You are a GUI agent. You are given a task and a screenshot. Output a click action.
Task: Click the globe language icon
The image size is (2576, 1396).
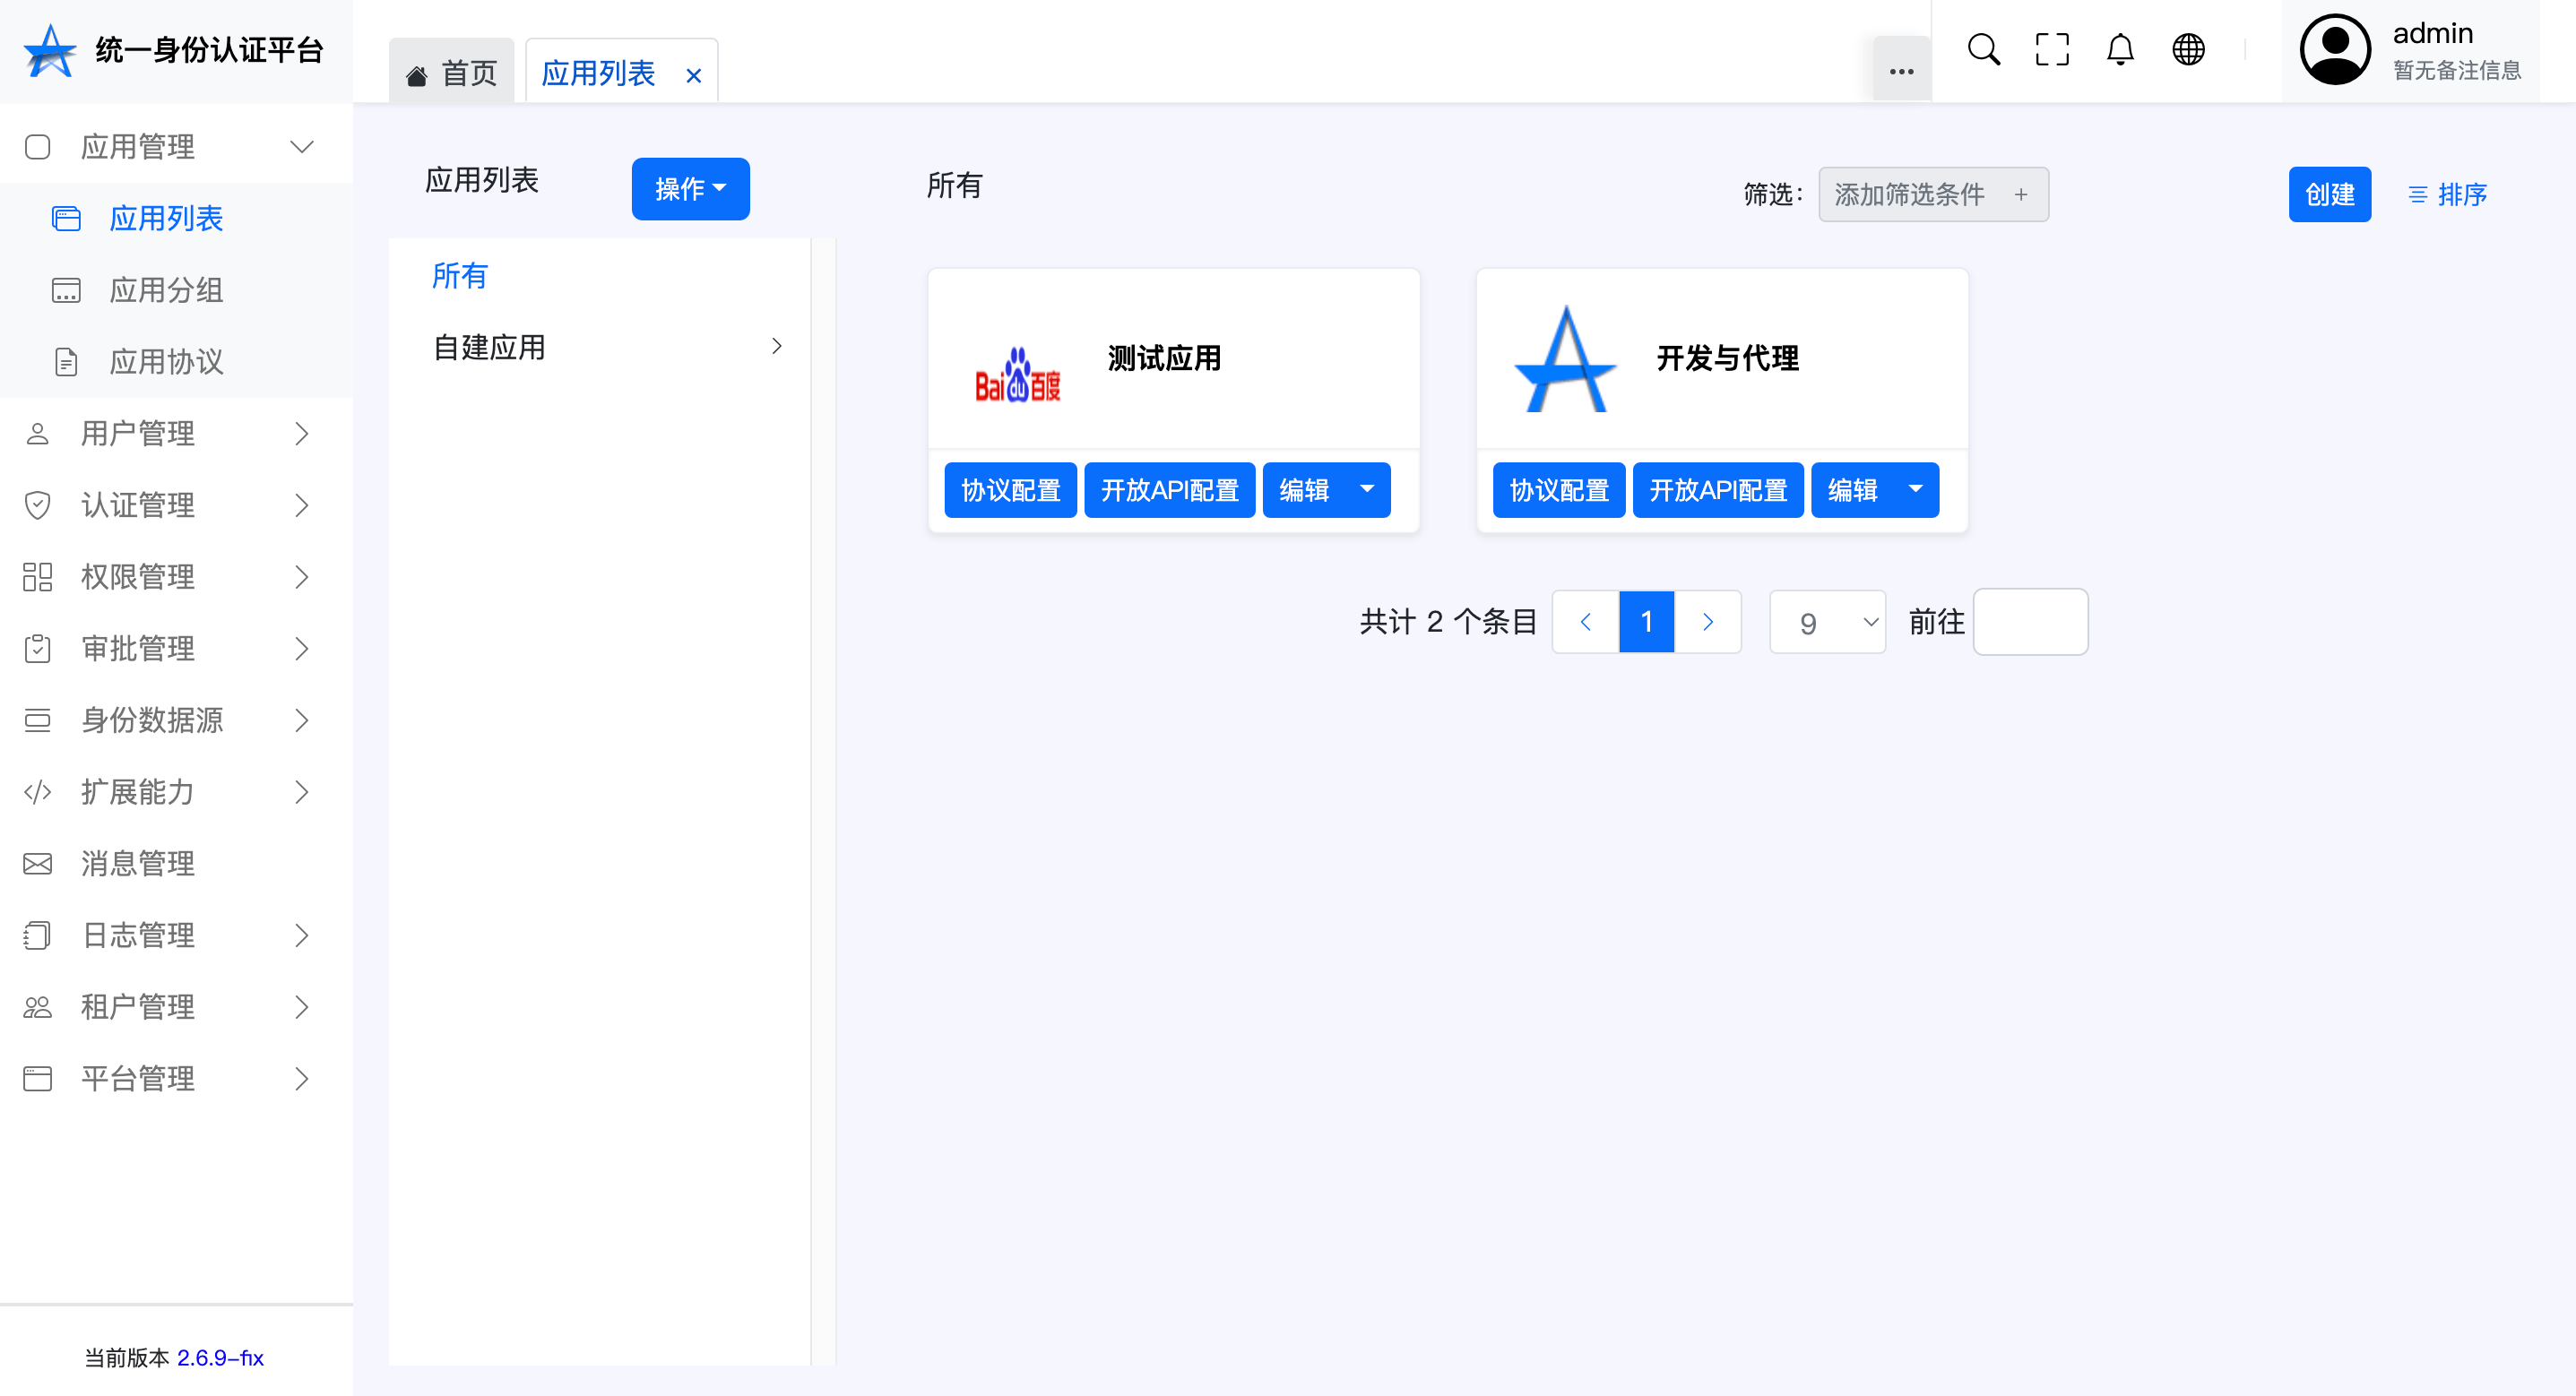[2188, 50]
